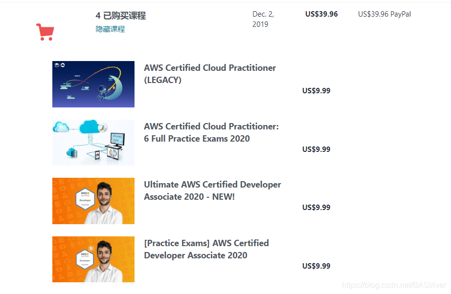
Task: Open the 6 Full Practice Exams 2020 thumbnail
Action: 93,143
